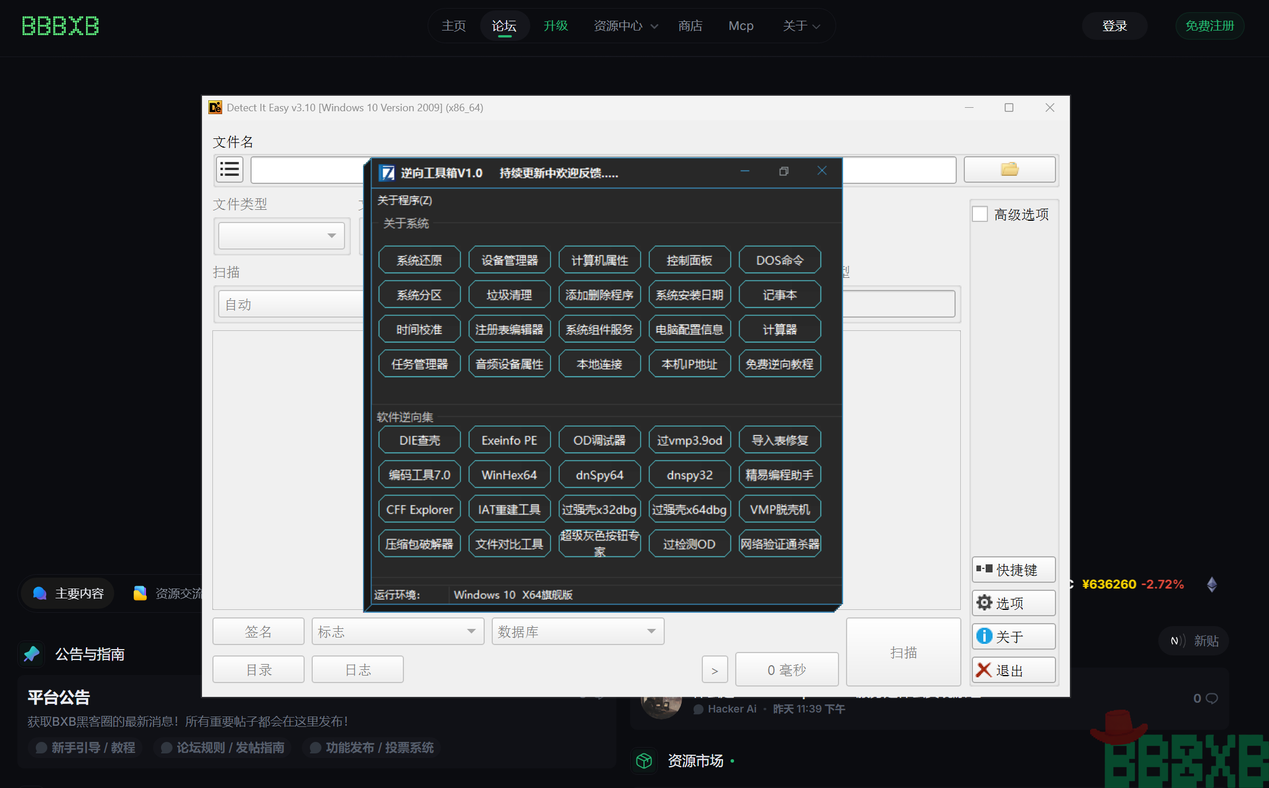
Task: Open the 关于程序(Z) menu
Action: coord(405,201)
